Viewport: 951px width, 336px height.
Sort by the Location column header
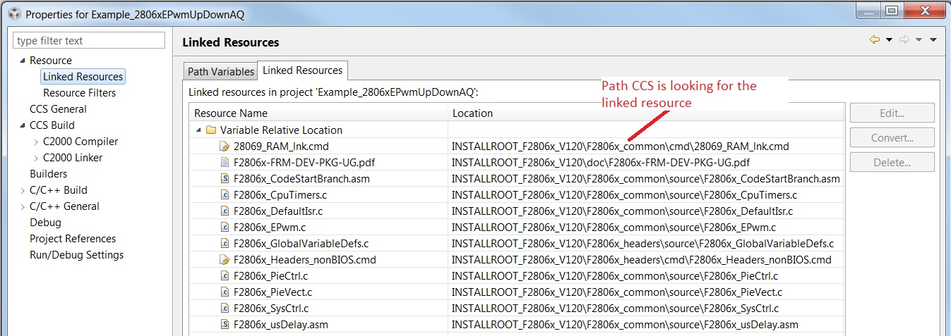[646, 113]
